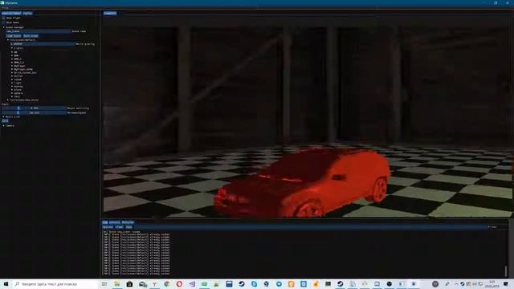Open Google Chrome from the taskbar

(167, 284)
